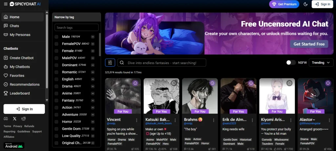Image resolution: width=336 pixels, height=151 pixels.
Task: Click the sidebar scrollbar down arrow
Action: [47, 100]
